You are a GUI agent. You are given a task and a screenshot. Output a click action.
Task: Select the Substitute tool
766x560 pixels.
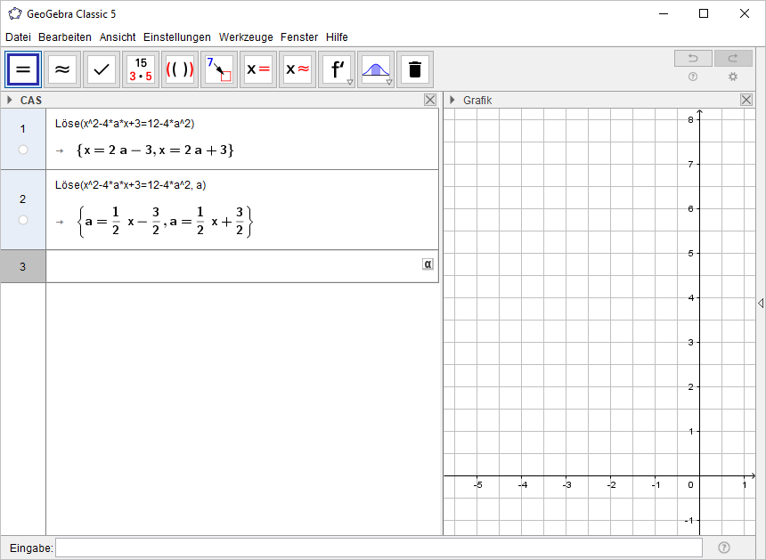coord(218,69)
